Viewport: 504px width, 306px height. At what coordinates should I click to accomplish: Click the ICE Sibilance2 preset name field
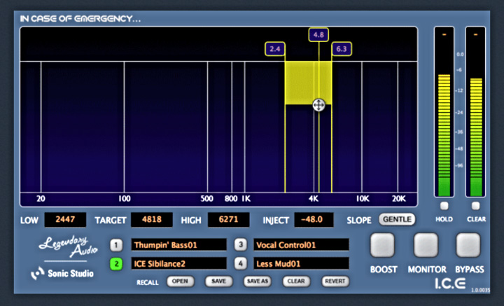click(x=178, y=263)
